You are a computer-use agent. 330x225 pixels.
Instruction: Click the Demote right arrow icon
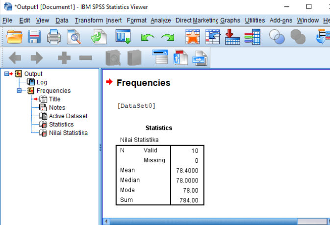pyautogui.click(x=37, y=58)
